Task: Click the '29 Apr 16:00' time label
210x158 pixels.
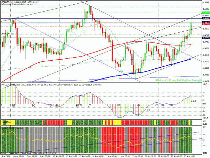Action: [190, 156]
